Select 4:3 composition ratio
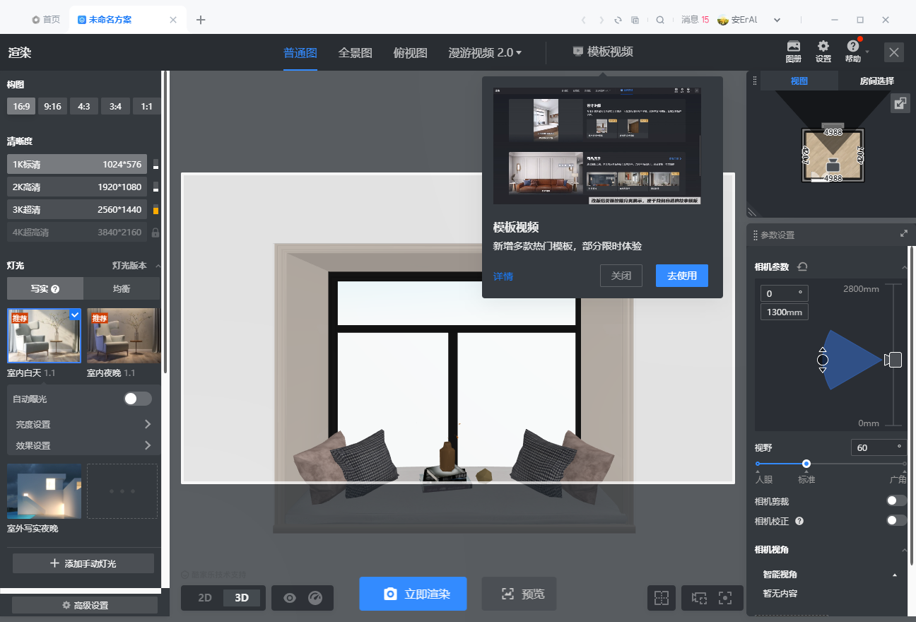916x622 pixels. (x=83, y=107)
